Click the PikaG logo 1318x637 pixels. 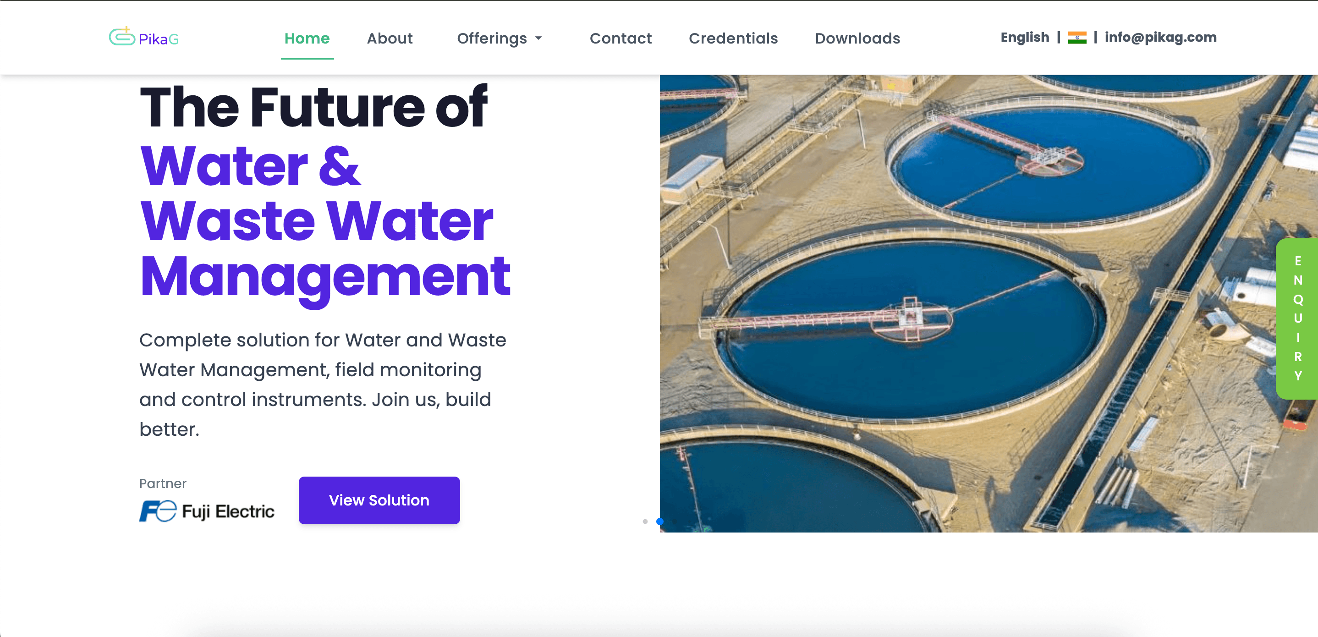pyautogui.click(x=144, y=38)
